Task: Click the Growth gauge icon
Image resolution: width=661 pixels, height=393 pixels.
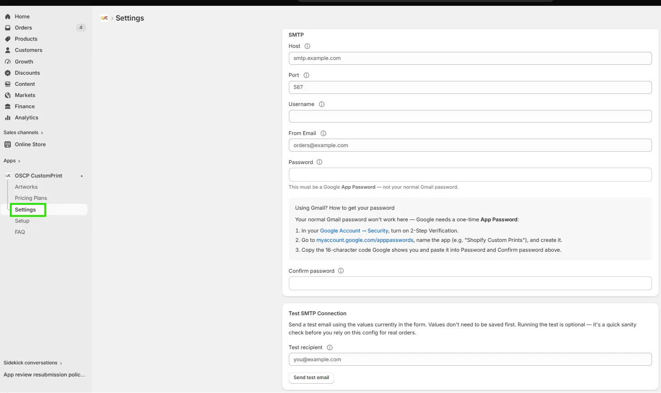Action: 8,62
